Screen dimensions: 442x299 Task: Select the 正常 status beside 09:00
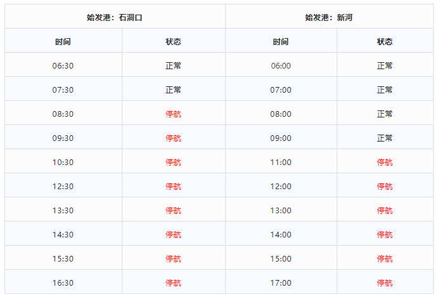[x=384, y=138]
